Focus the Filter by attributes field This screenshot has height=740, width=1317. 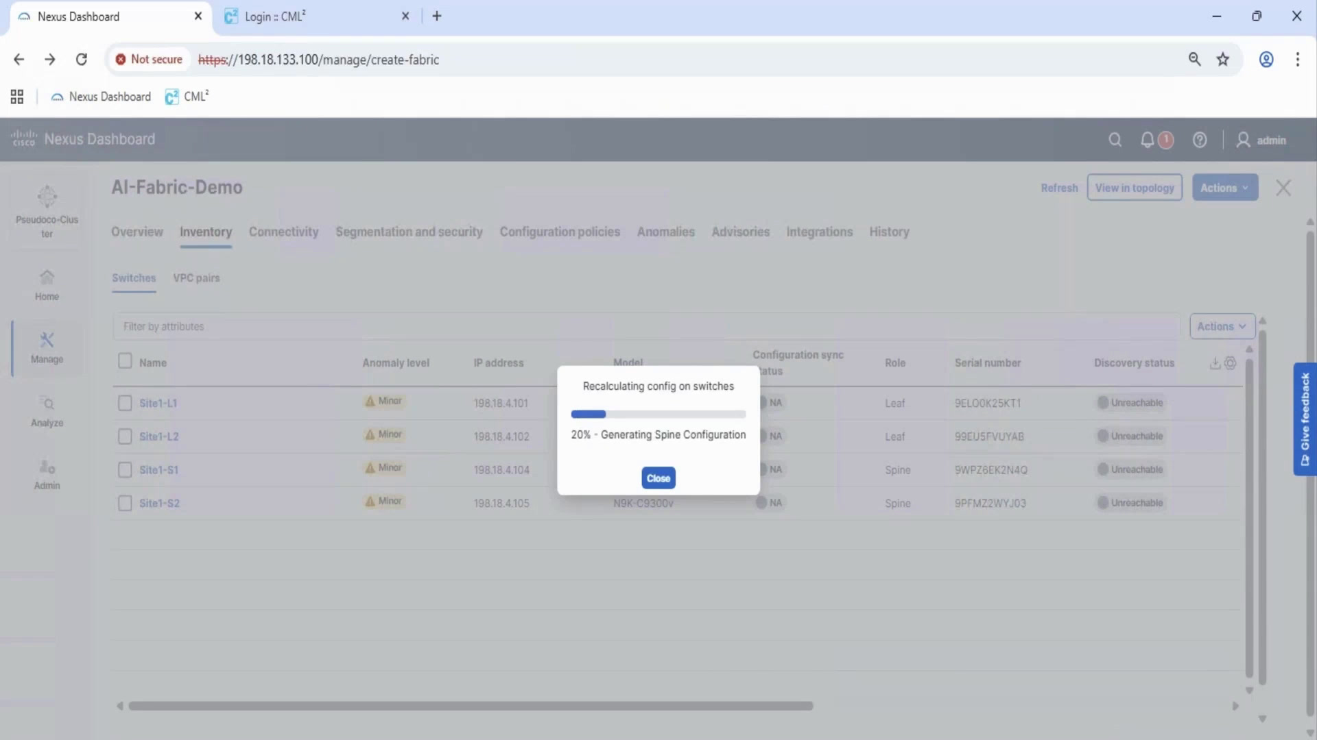pyautogui.click(x=646, y=327)
